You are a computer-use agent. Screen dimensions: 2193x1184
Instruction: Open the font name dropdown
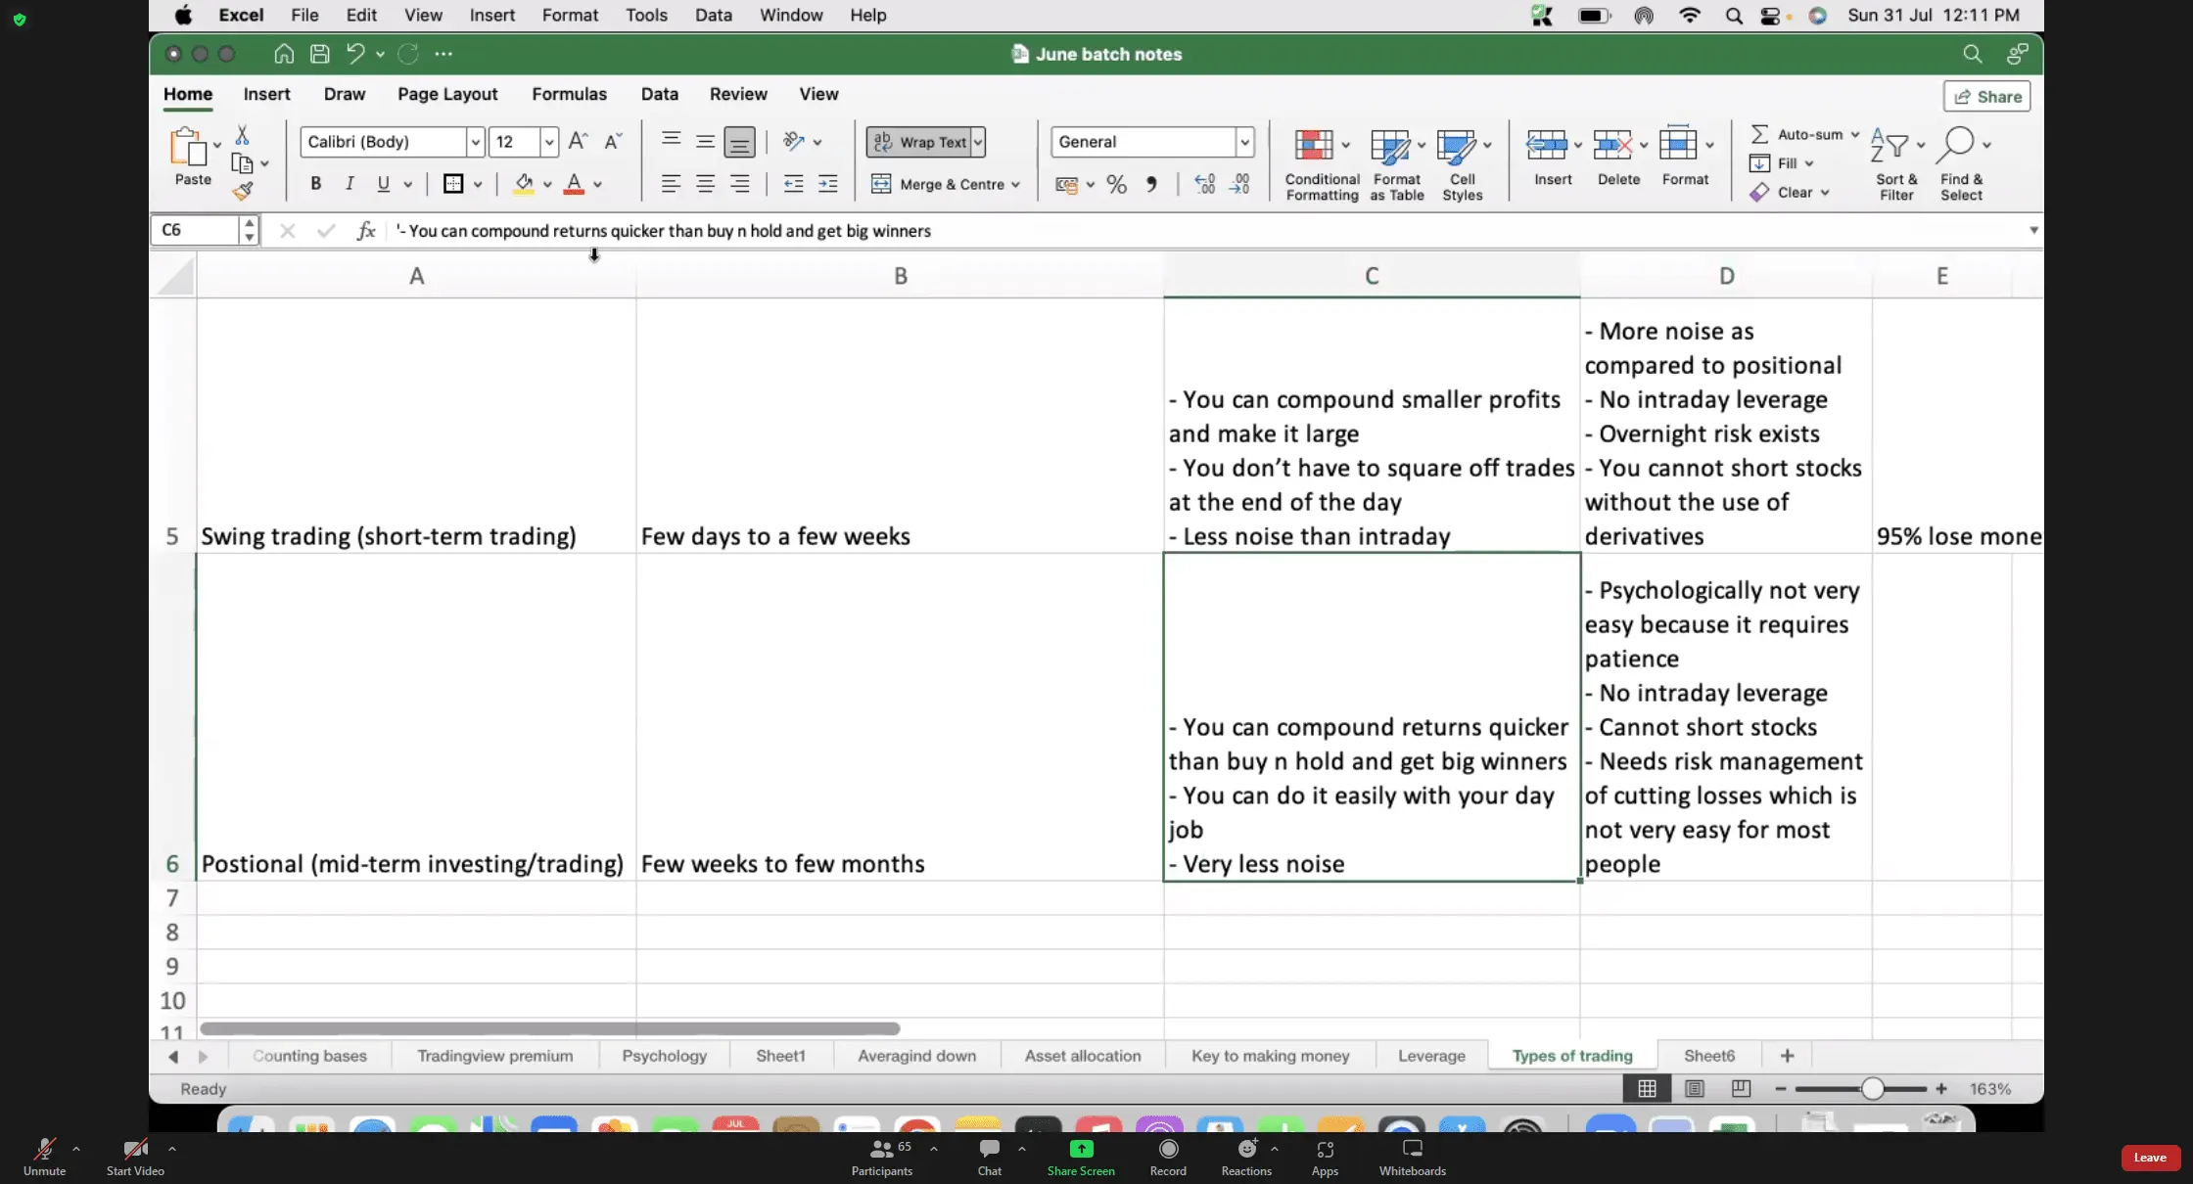pyautogui.click(x=475, y=142)
